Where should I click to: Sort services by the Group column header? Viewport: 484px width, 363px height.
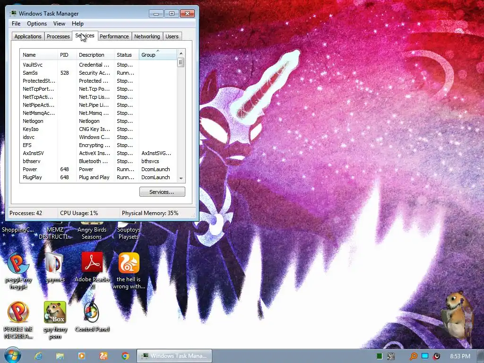(x=158, y=55)
